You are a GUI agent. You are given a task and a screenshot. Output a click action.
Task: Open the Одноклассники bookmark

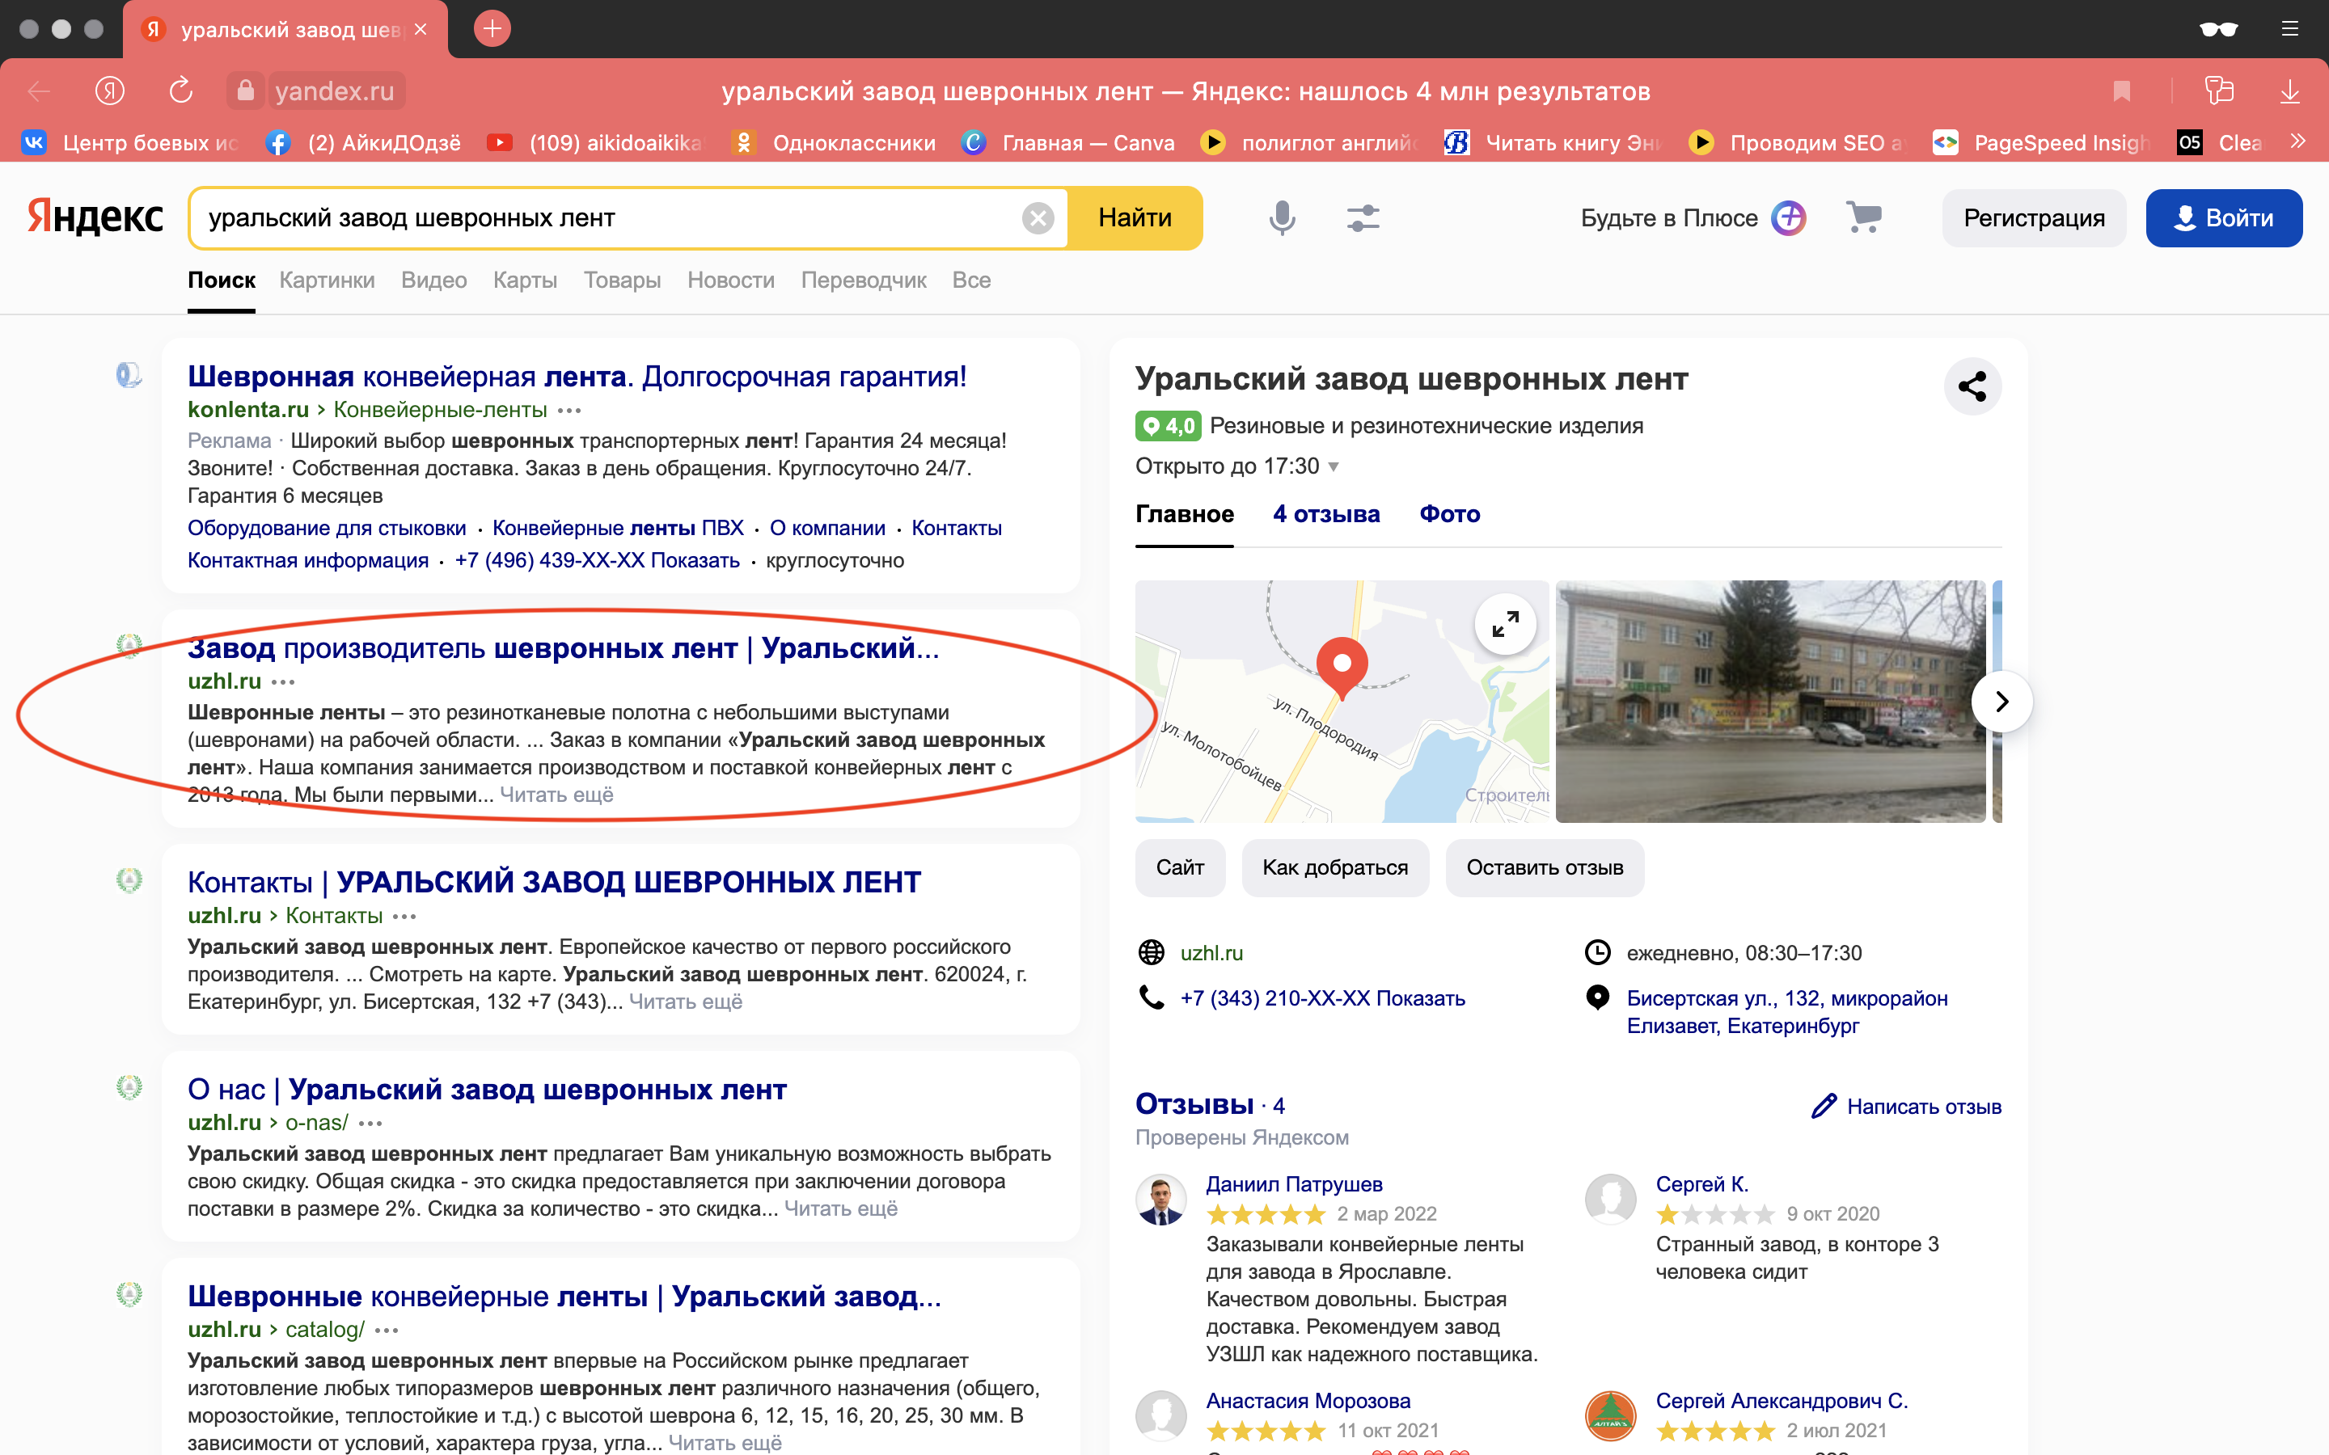tap(855, 141)
